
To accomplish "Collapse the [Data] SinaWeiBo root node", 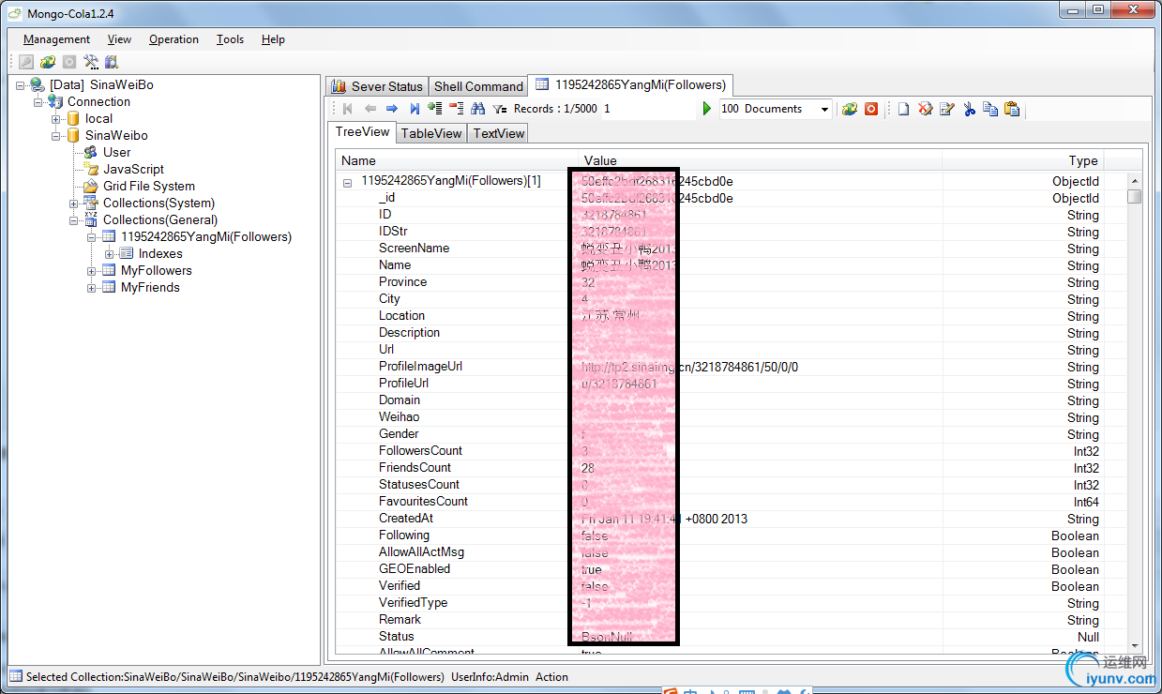I will (x=21, y=85).
